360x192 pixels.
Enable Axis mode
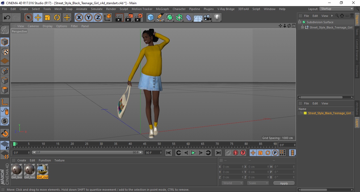(x=5, y=102)
